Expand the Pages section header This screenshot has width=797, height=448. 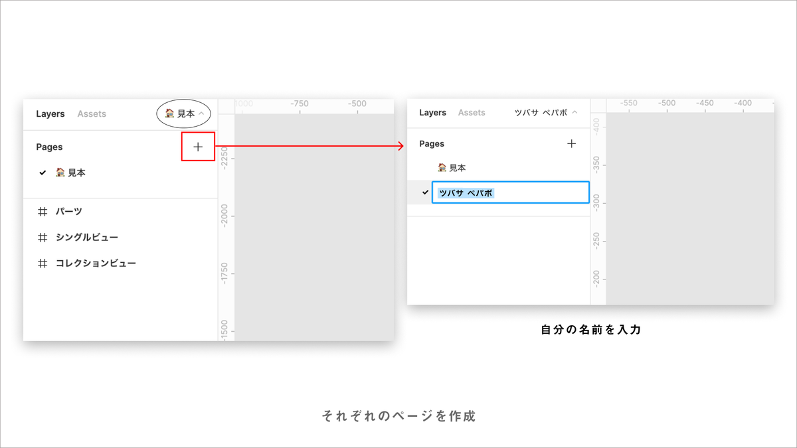click(x=48, y=147)
